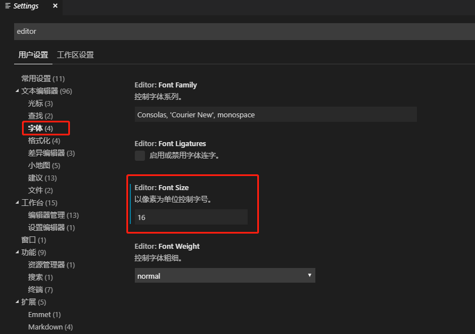
Task: Enable the 启用或禁用字体连字 checkbox
Action: (139, 156)
